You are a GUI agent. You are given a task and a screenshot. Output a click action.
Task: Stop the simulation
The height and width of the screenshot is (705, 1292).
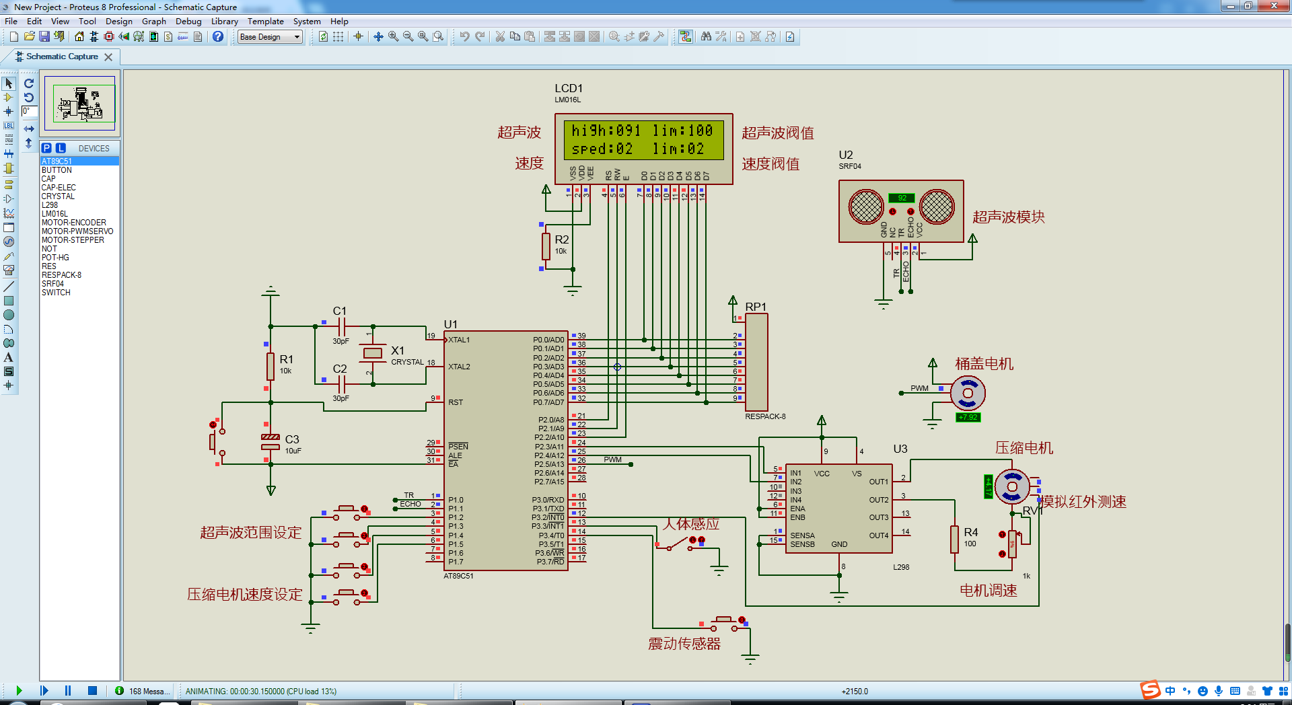[93, 691]
